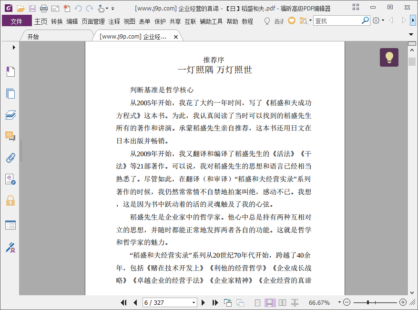The height and width of the screenshot is (310, 418).
Task: Expand the left navigation panel
Action: [14, 48]
